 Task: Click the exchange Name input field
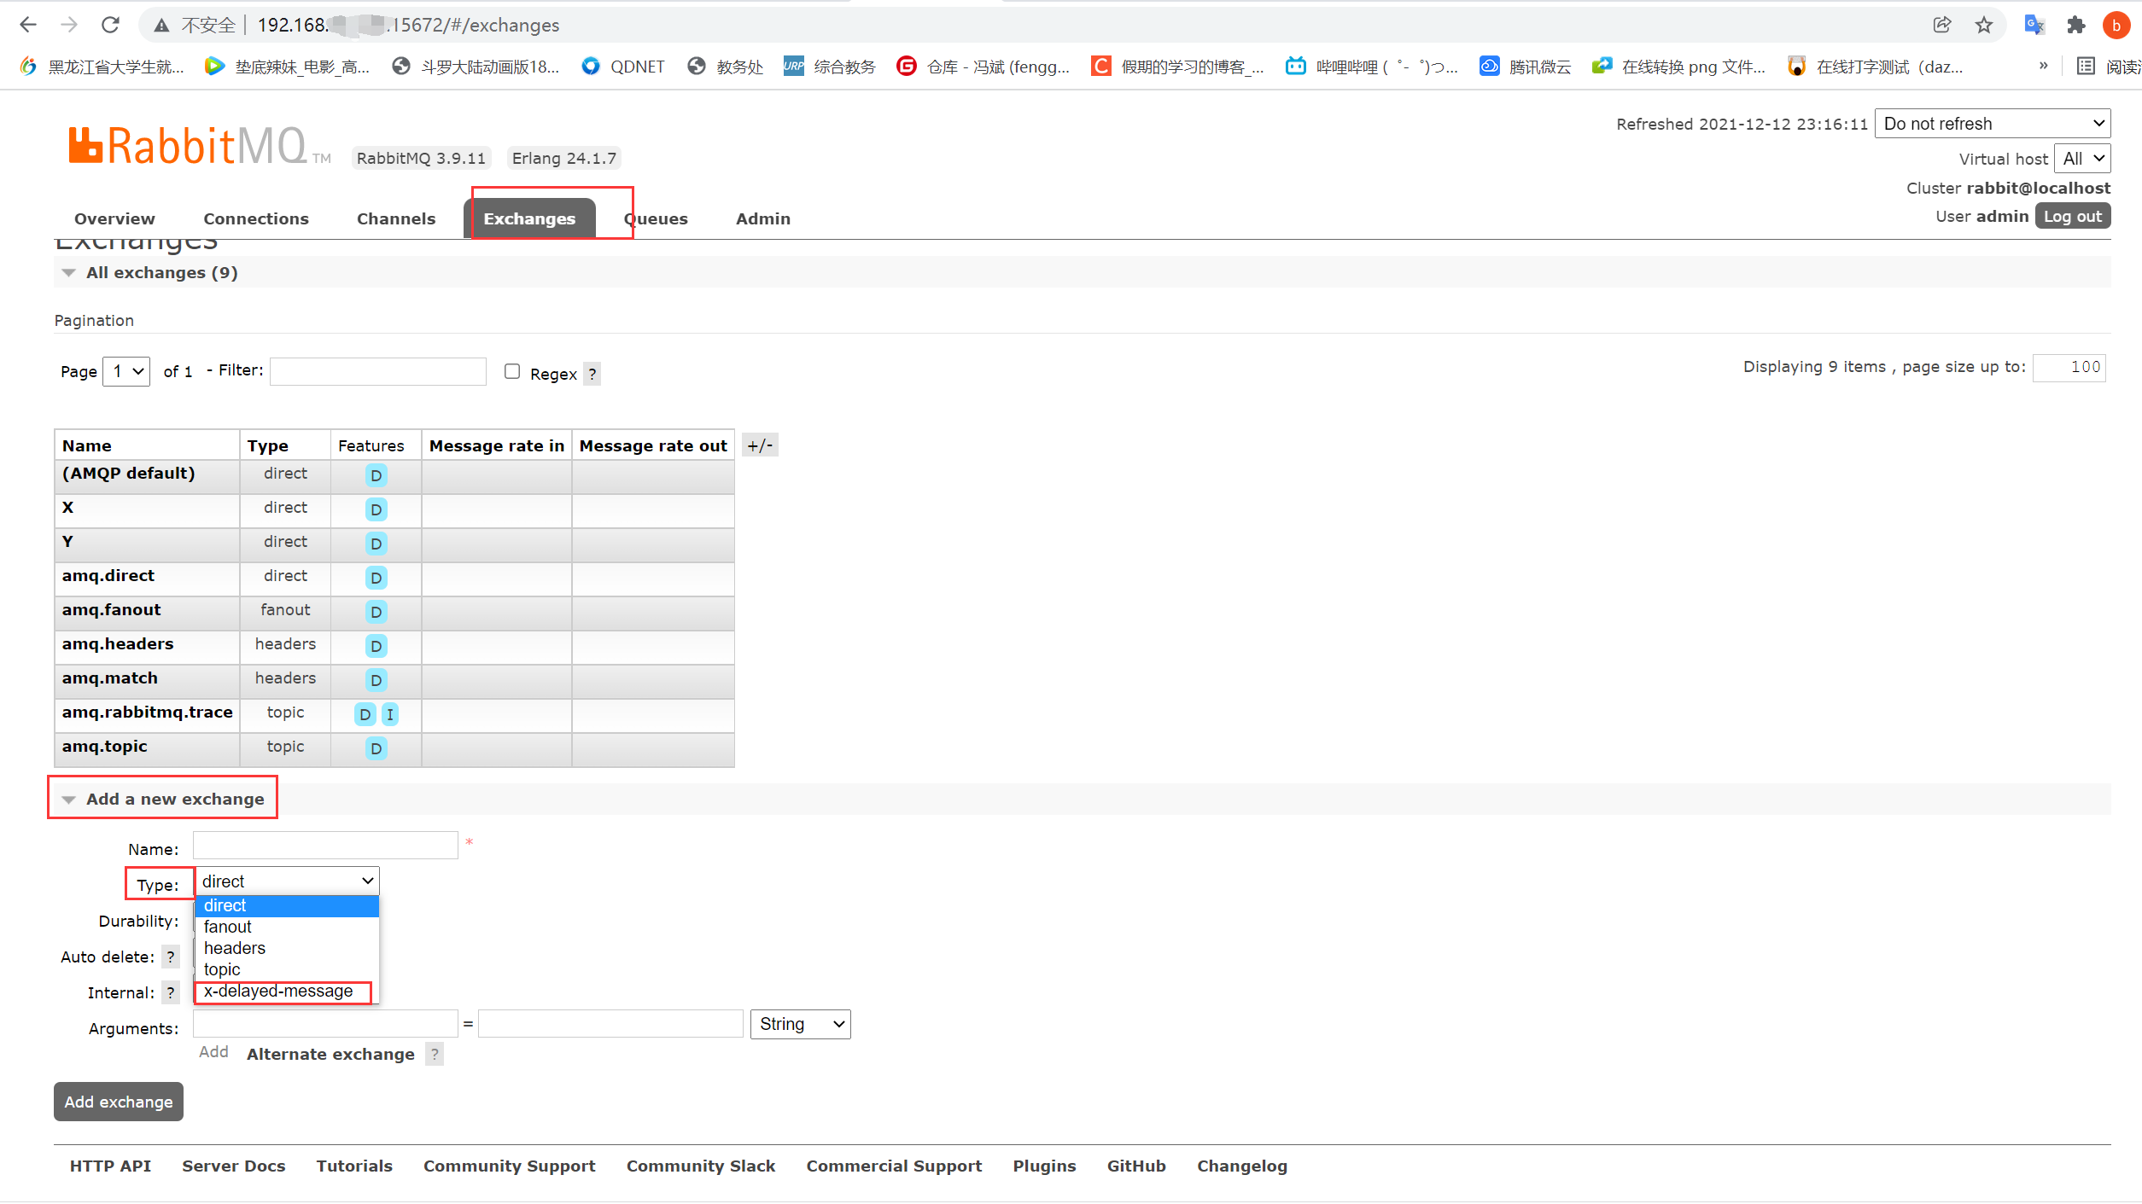pyautogui.click(x=325, y=846)
